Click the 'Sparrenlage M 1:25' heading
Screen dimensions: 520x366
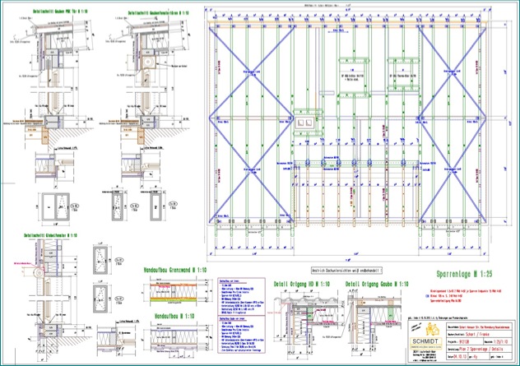pyautogui.click(x=464, y=274)
